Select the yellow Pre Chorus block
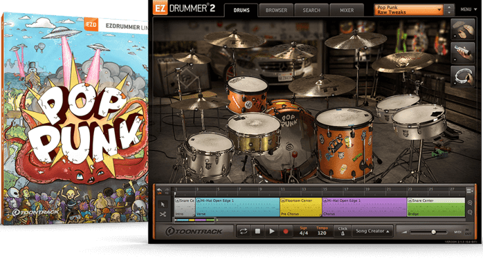The image size is (483, 262). click(x=301, y=206)
